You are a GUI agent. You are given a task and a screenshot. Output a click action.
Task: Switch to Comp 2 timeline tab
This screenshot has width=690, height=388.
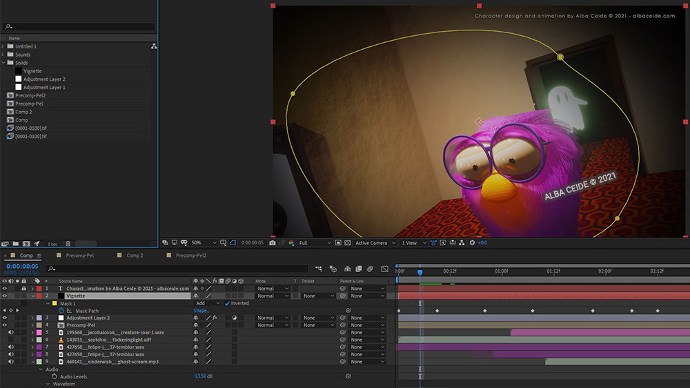click(x=135, y=255)
